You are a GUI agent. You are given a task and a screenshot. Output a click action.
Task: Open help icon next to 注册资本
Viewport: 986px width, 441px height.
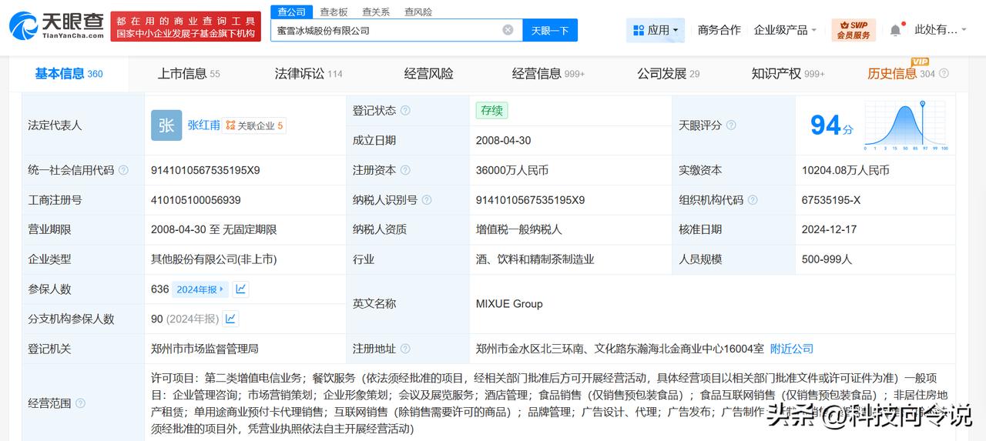[x=405, y=170]
